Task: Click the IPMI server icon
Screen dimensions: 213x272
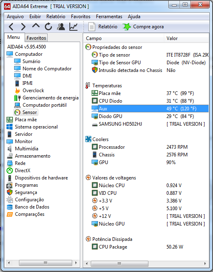Action: coord(17,83)
